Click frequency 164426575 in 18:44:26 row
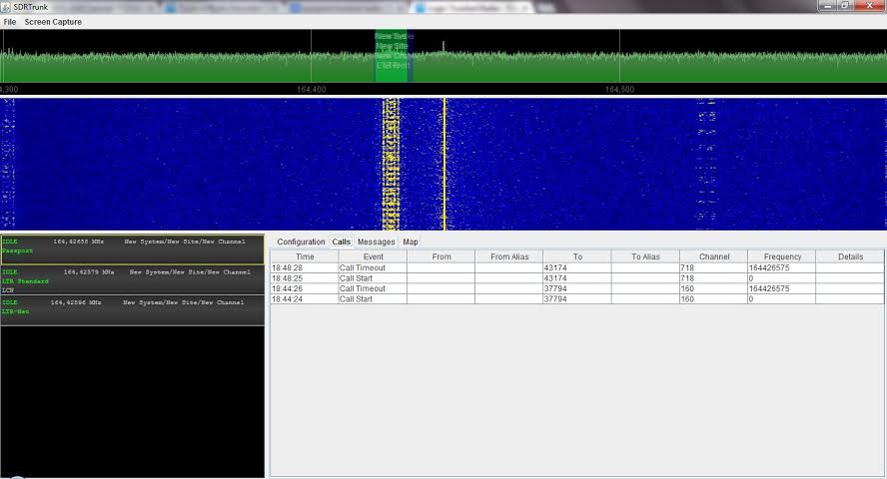The width and height of the screenshot is (887, 479). 782,288
